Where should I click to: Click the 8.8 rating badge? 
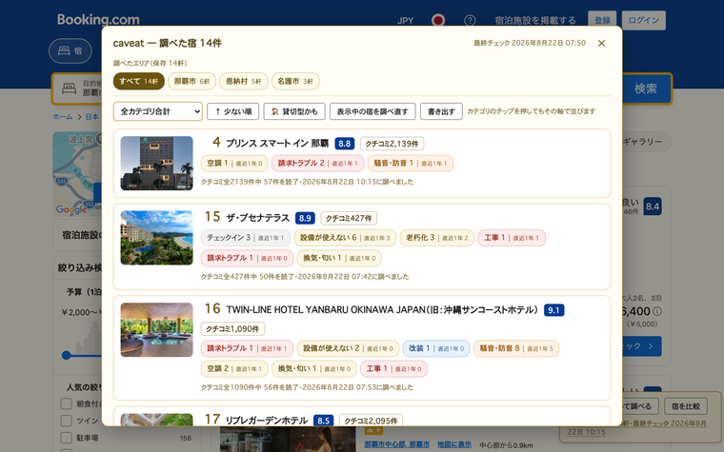coord(345,144)
